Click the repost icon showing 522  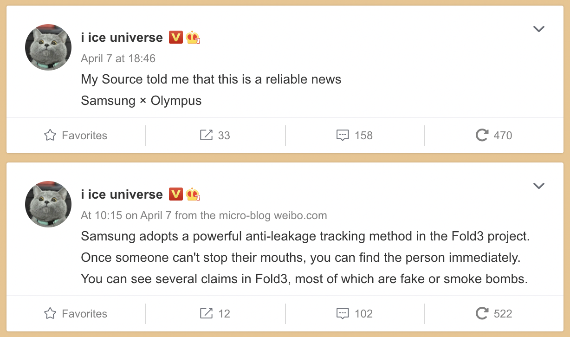coord(482,313)
